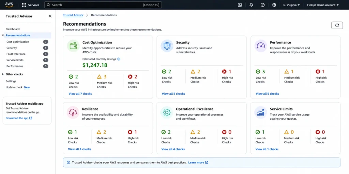Select Recommendations in sidebar
The height and width of the screenshot is (174, 349).
(x=18, y=35)
